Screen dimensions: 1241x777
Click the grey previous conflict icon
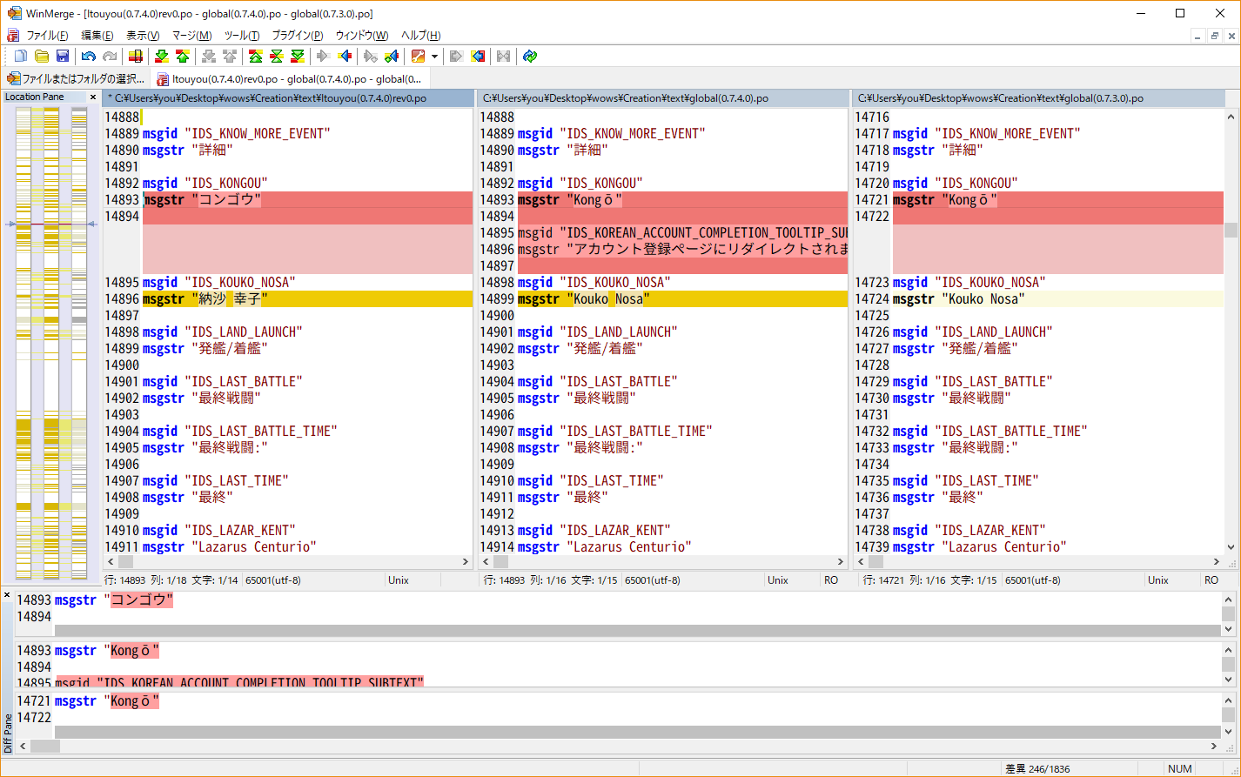point(229,57)
